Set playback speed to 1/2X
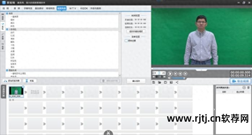The height and width of the screenshot is (135, 252). pos(154,73)
